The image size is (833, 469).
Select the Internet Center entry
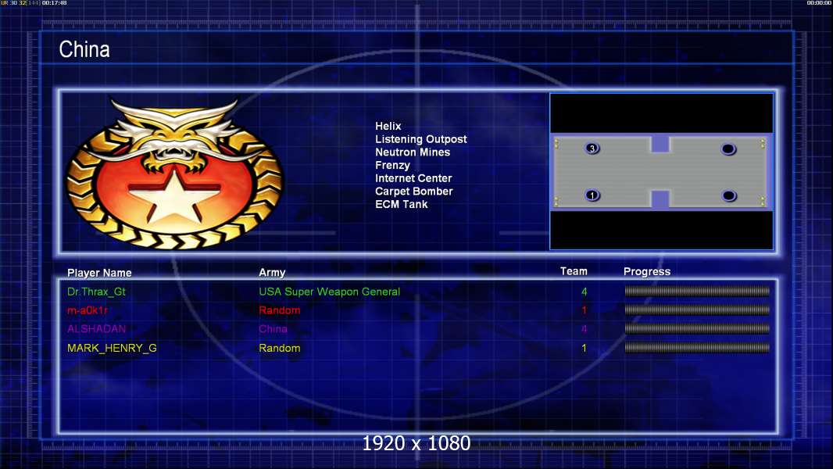(x=413, y=178)
